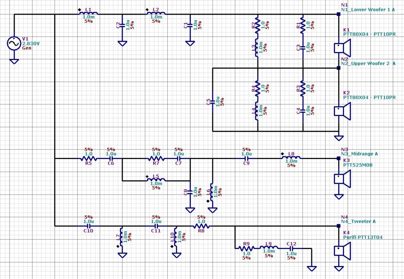Select capacitor C5 symbol
This screenshot has width=404, height=279.
click(213, 102)
